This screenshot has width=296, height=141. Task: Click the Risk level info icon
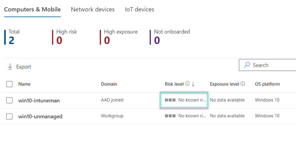(188, 84)
